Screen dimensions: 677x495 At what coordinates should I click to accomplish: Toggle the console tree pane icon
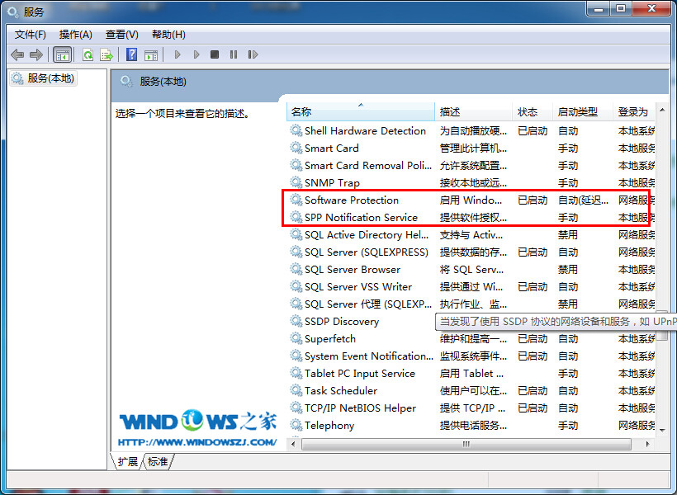pyautogui.click(x=62, y=54)
